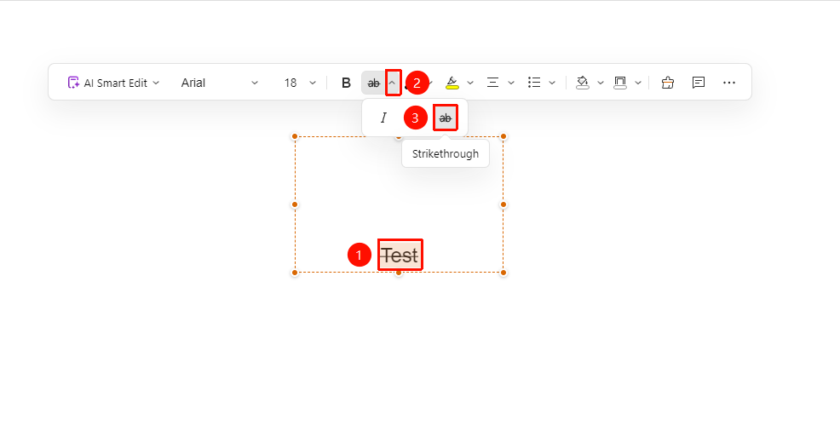Viewport: 840px width, 437px height.
Task: Click the bottom-left text box handle
Action: pyautogui.click(x=295, y=273)
